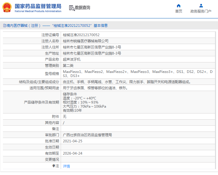Click the 注册证编号 row label
This screenshot has height=175, width=218.
click(50, 35)
